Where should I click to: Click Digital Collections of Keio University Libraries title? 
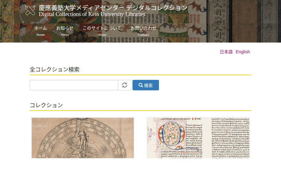click(x=92, y=14)
